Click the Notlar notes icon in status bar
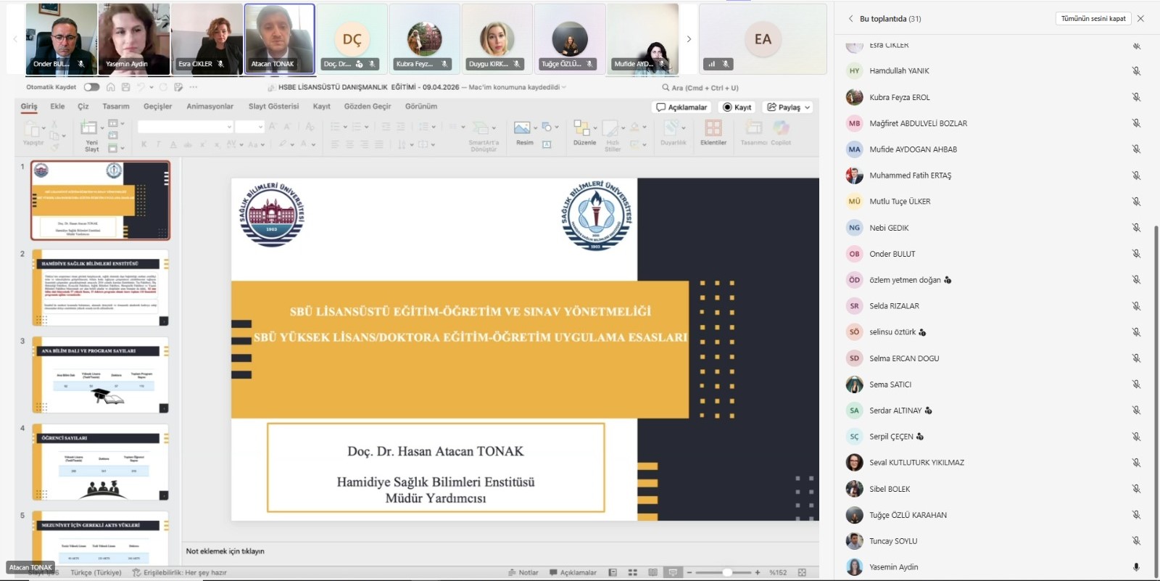 523,572
